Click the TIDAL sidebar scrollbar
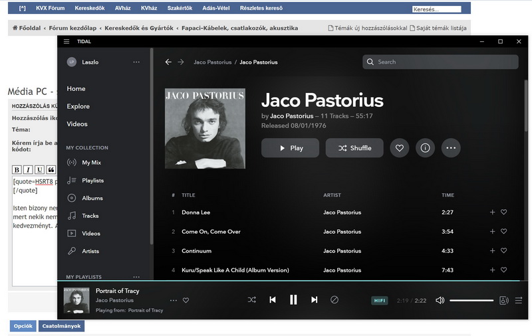Viewport: 532px width, 336px height. pos(152,146)
